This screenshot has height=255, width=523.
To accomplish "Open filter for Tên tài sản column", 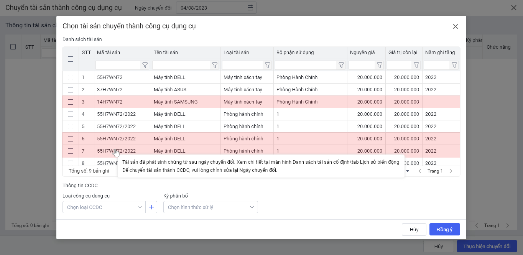I will (x=215, y=65).
